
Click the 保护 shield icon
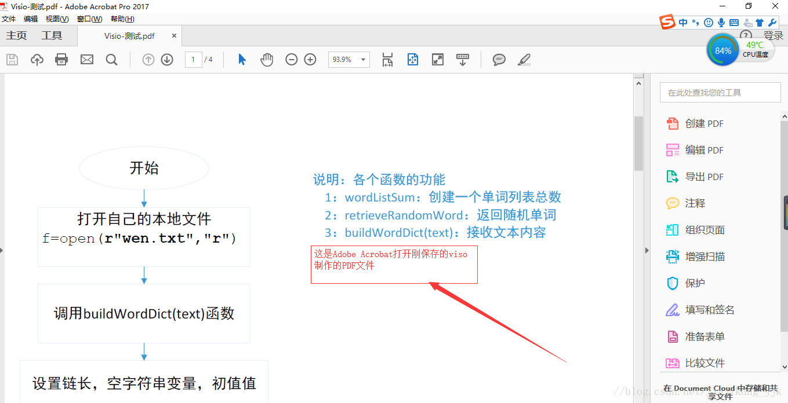(673, 283)
